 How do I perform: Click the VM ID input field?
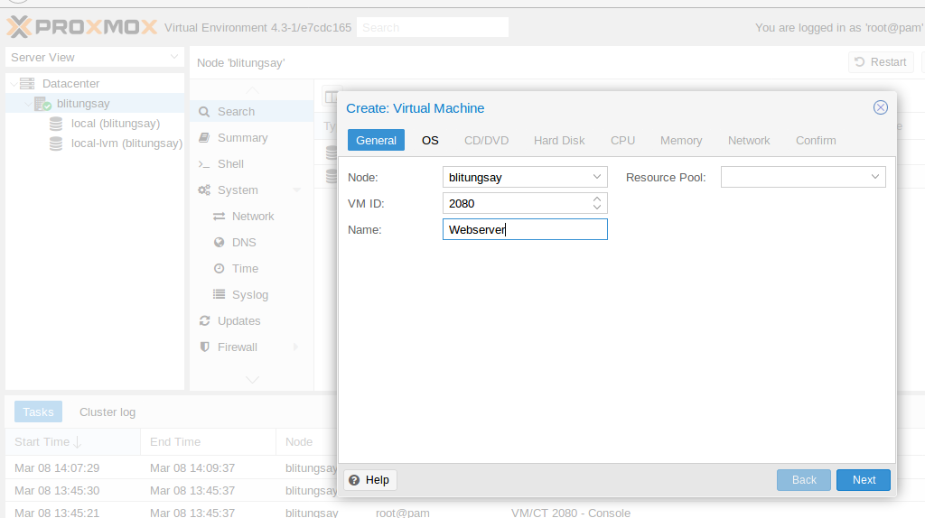point(516,203)
